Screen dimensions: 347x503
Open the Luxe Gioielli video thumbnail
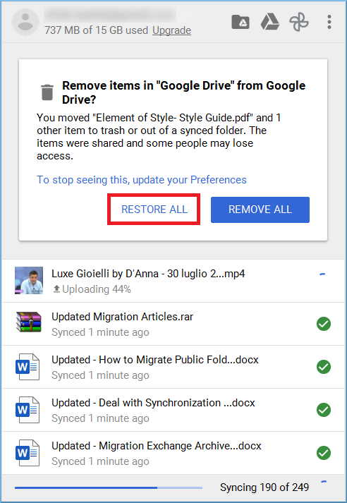tap(29, 280)
